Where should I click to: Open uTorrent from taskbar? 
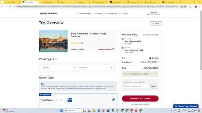[x=117, y=110]
